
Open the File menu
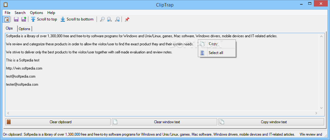click(7, 13)
